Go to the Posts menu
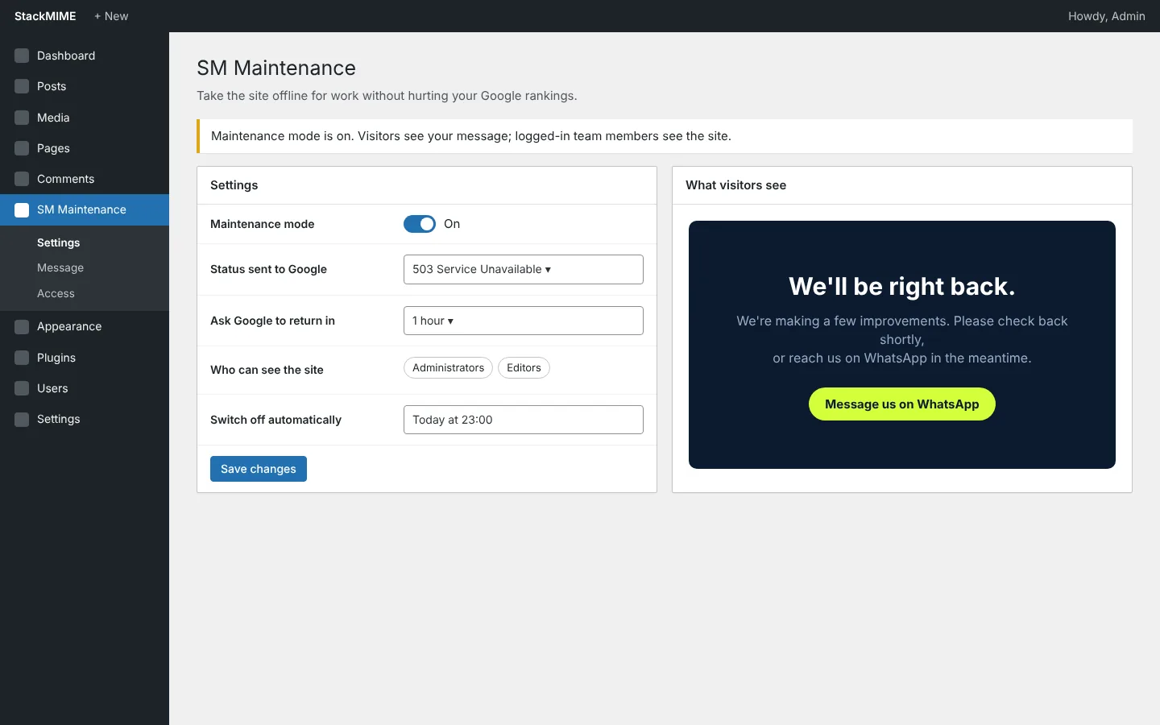1160x725 pixels. pyautogui.click(x=52, y=86)
